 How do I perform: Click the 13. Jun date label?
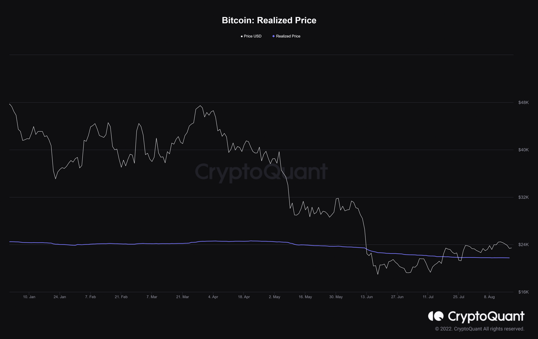pyautogui.click(x=366, y=297)
